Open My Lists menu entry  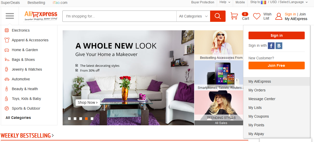(x=277, y=108)
